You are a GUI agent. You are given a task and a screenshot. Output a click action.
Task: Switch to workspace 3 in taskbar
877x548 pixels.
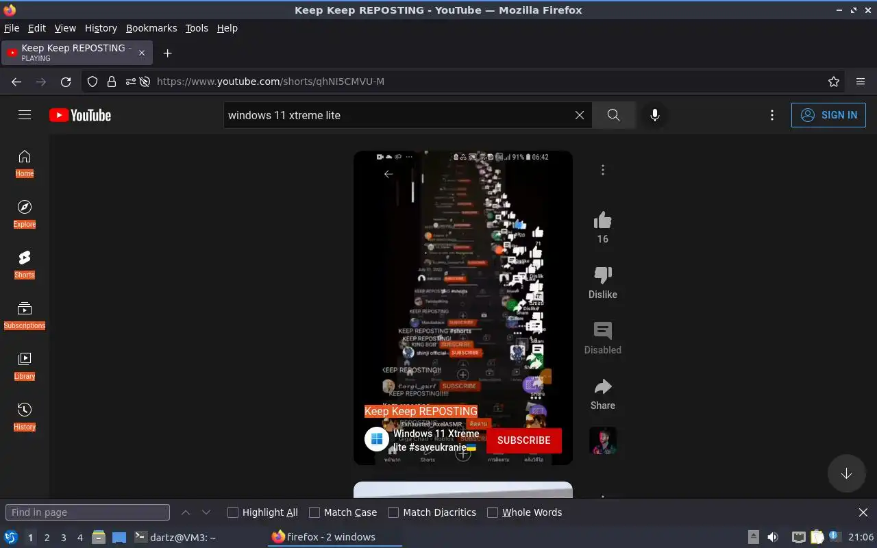64,538
